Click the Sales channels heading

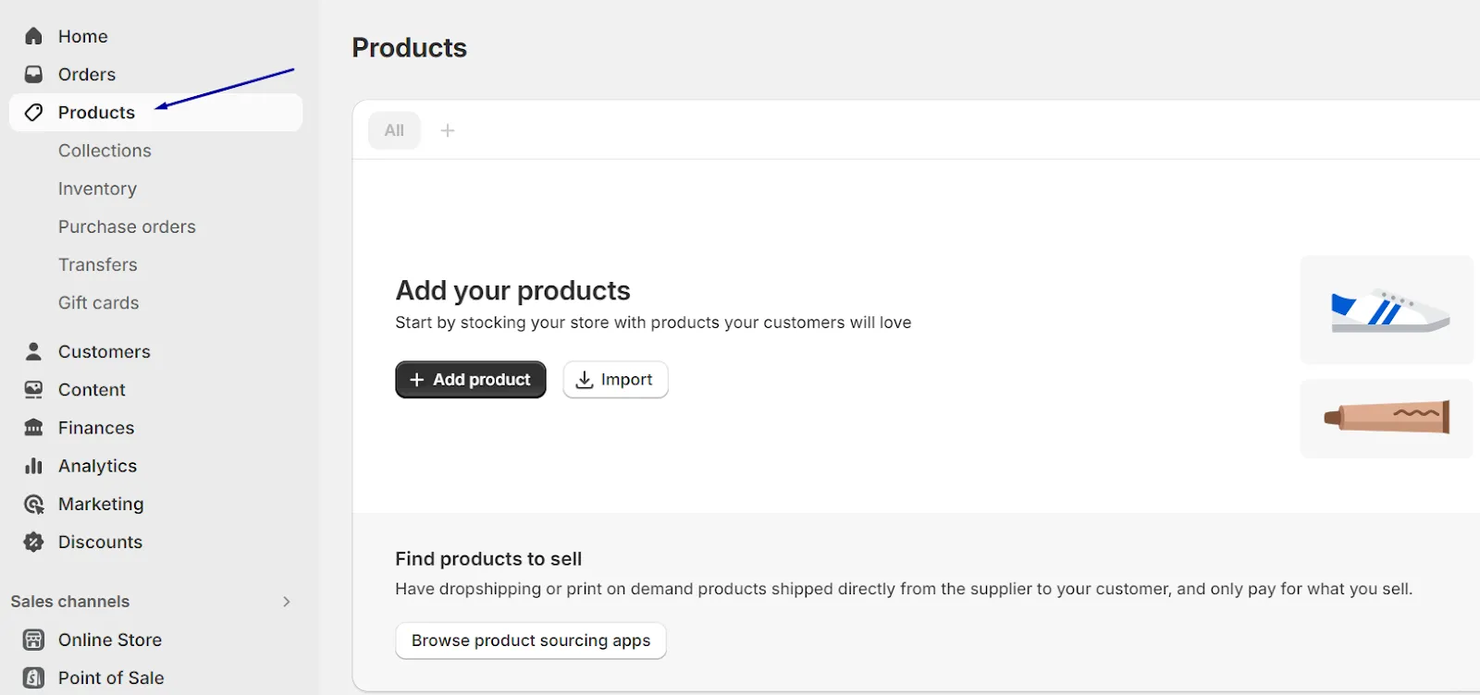pos(70,602)
